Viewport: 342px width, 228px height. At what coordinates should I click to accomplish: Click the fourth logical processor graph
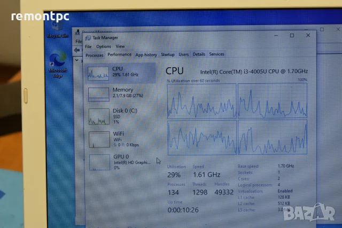[273, 137]
